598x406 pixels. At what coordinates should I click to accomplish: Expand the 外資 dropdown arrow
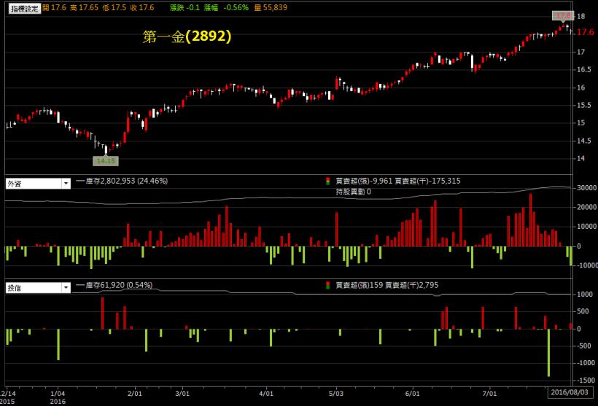point(66,184)
